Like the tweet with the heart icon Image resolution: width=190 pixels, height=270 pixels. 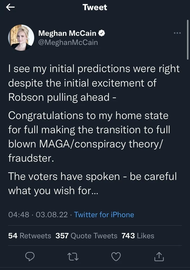(116, 257)
